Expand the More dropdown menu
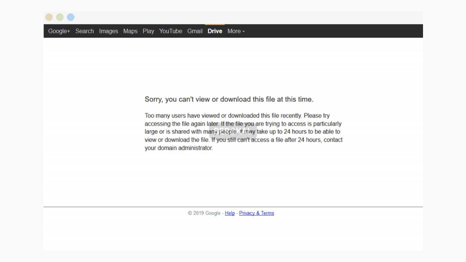 [236, 31]
